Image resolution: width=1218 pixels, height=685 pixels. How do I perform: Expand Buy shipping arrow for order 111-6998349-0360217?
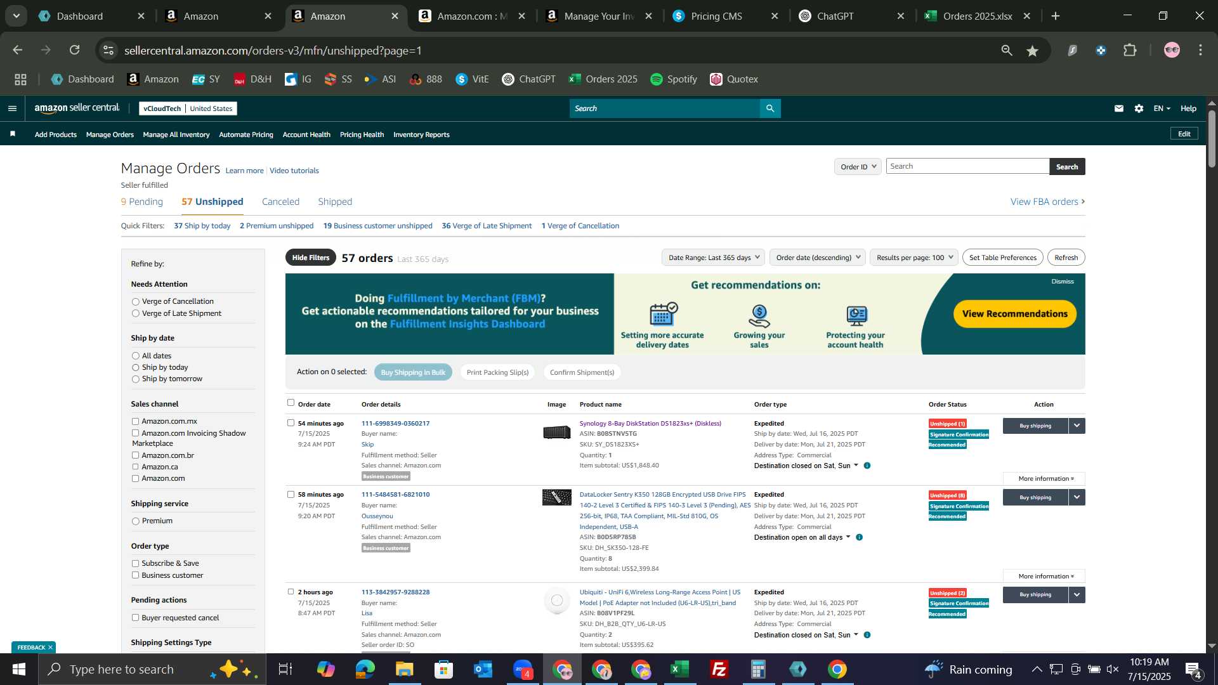click(1077, 426)
